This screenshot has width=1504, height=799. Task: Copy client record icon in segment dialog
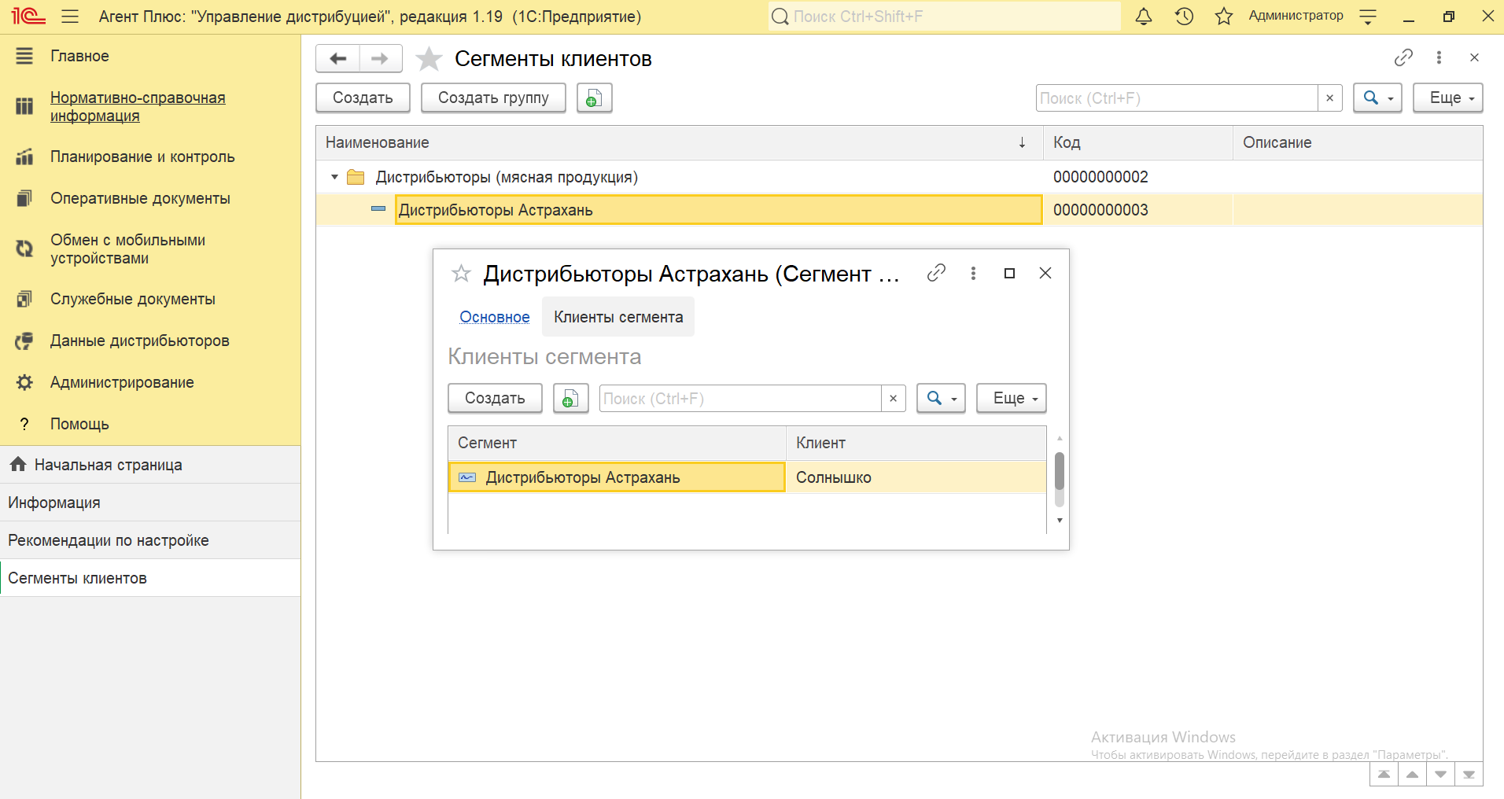coord(570,399)
